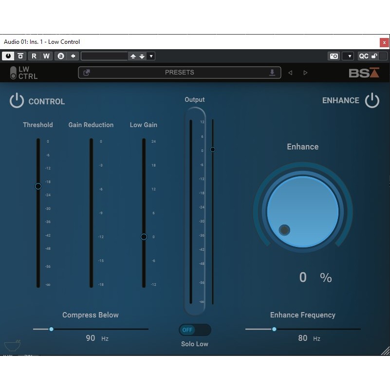Click the Threshold slider handle
The height and width of the screenshot is (390, 390).
[x=38, y=186]
